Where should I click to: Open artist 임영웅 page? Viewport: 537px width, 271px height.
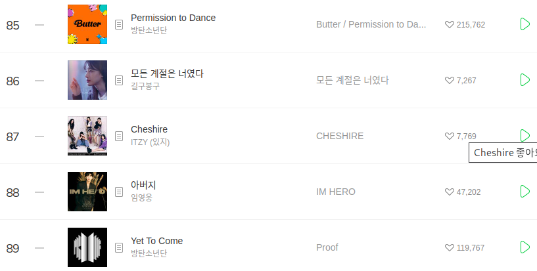tap(141, 198)
